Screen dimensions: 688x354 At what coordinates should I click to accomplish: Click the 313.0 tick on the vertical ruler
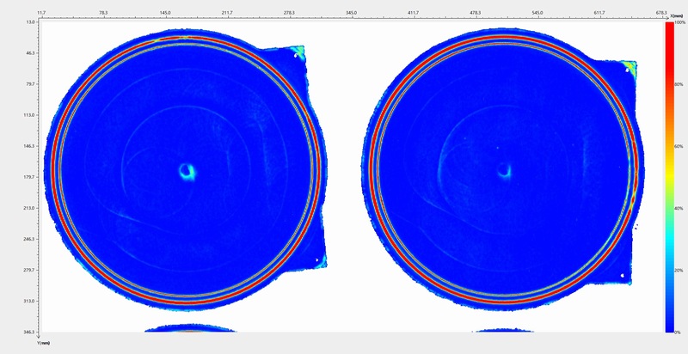coord(28,301)
